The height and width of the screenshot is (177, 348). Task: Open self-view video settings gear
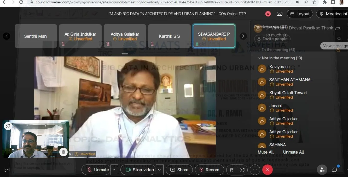coord(63,152)
